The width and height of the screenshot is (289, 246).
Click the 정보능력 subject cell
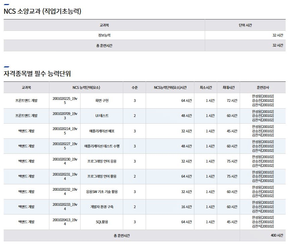click(x=104, y=35)
